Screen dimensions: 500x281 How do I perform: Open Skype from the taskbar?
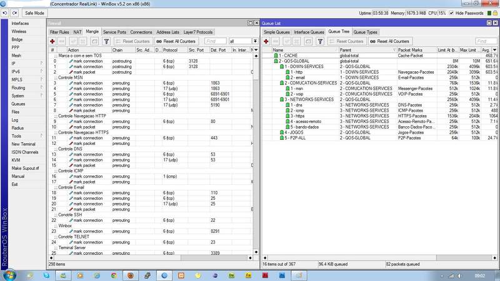(x=46, y=275)
